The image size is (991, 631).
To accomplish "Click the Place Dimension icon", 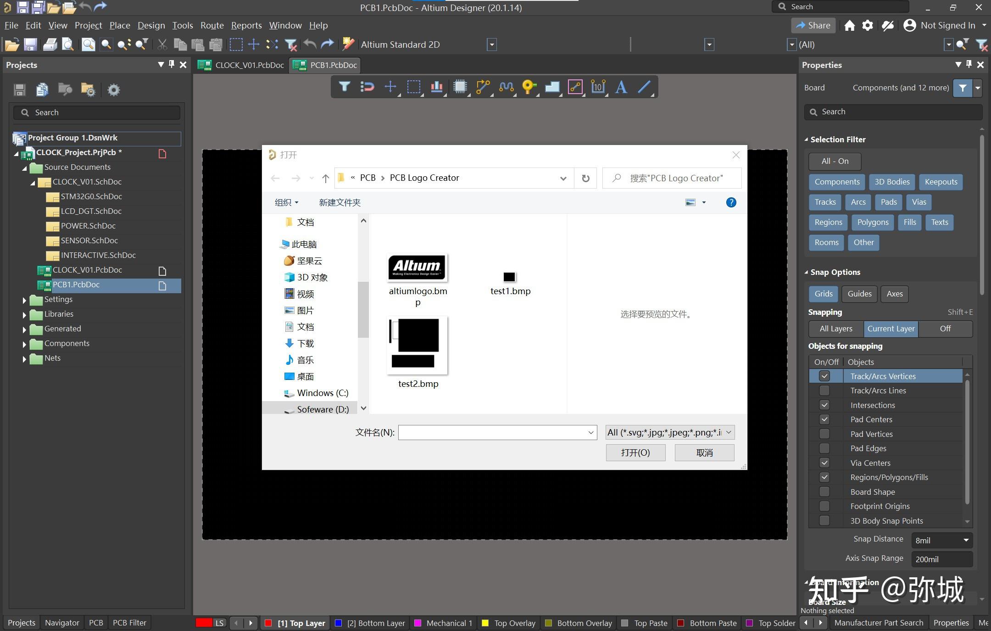I will [598, 87].
